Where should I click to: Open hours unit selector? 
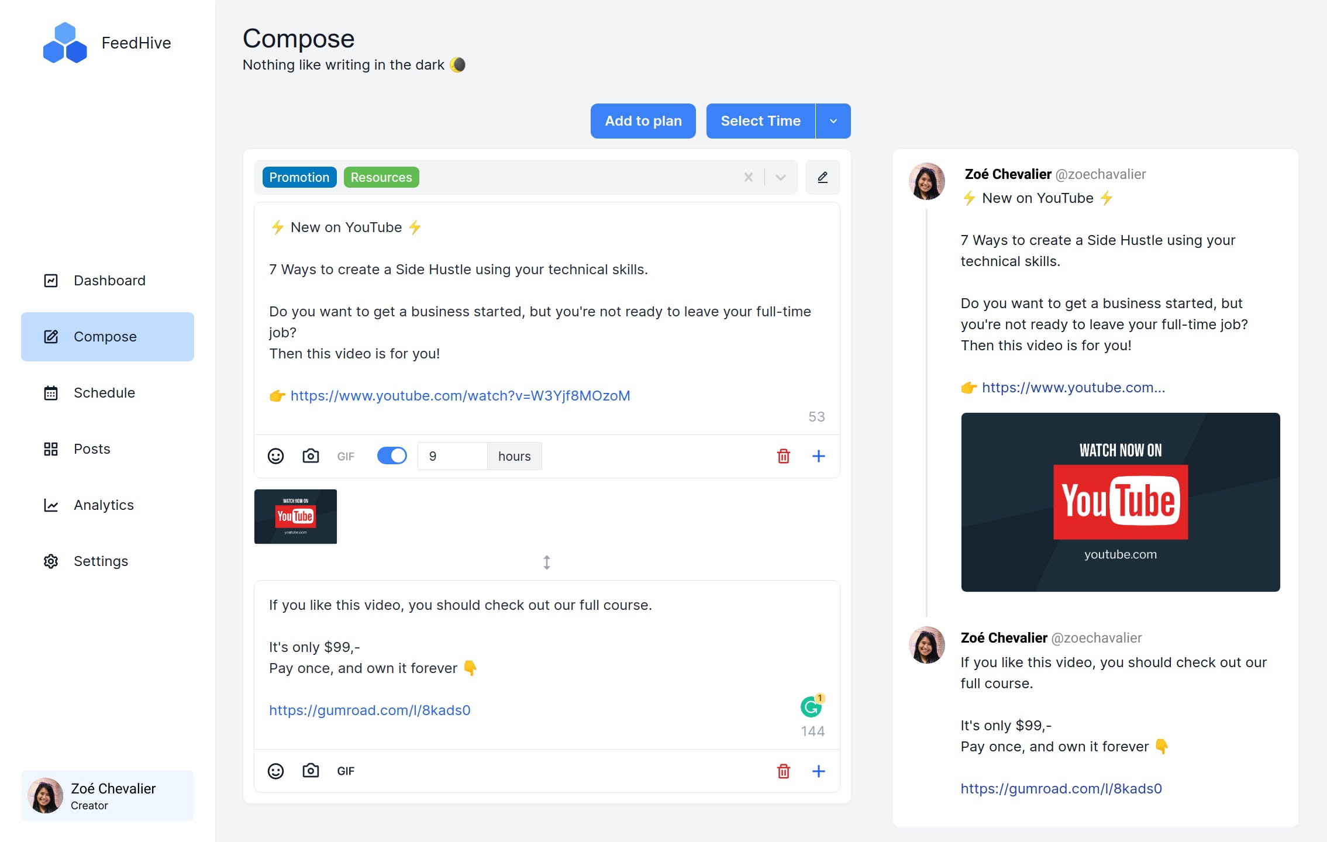514,456
